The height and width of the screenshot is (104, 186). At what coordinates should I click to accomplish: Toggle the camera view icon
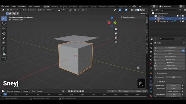tap(116, 38)
